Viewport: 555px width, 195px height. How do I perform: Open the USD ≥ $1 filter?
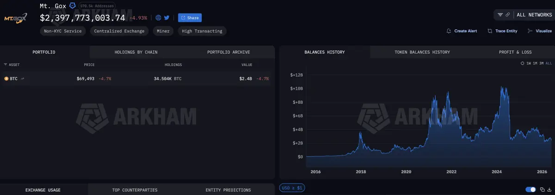pyautogui.click(x=292, y=188)
